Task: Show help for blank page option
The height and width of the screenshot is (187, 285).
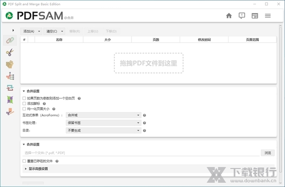Action: (x=79, y=98)
